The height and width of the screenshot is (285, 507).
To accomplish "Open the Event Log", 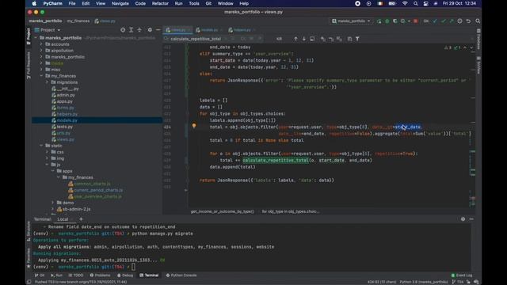I will click(461, 275).
